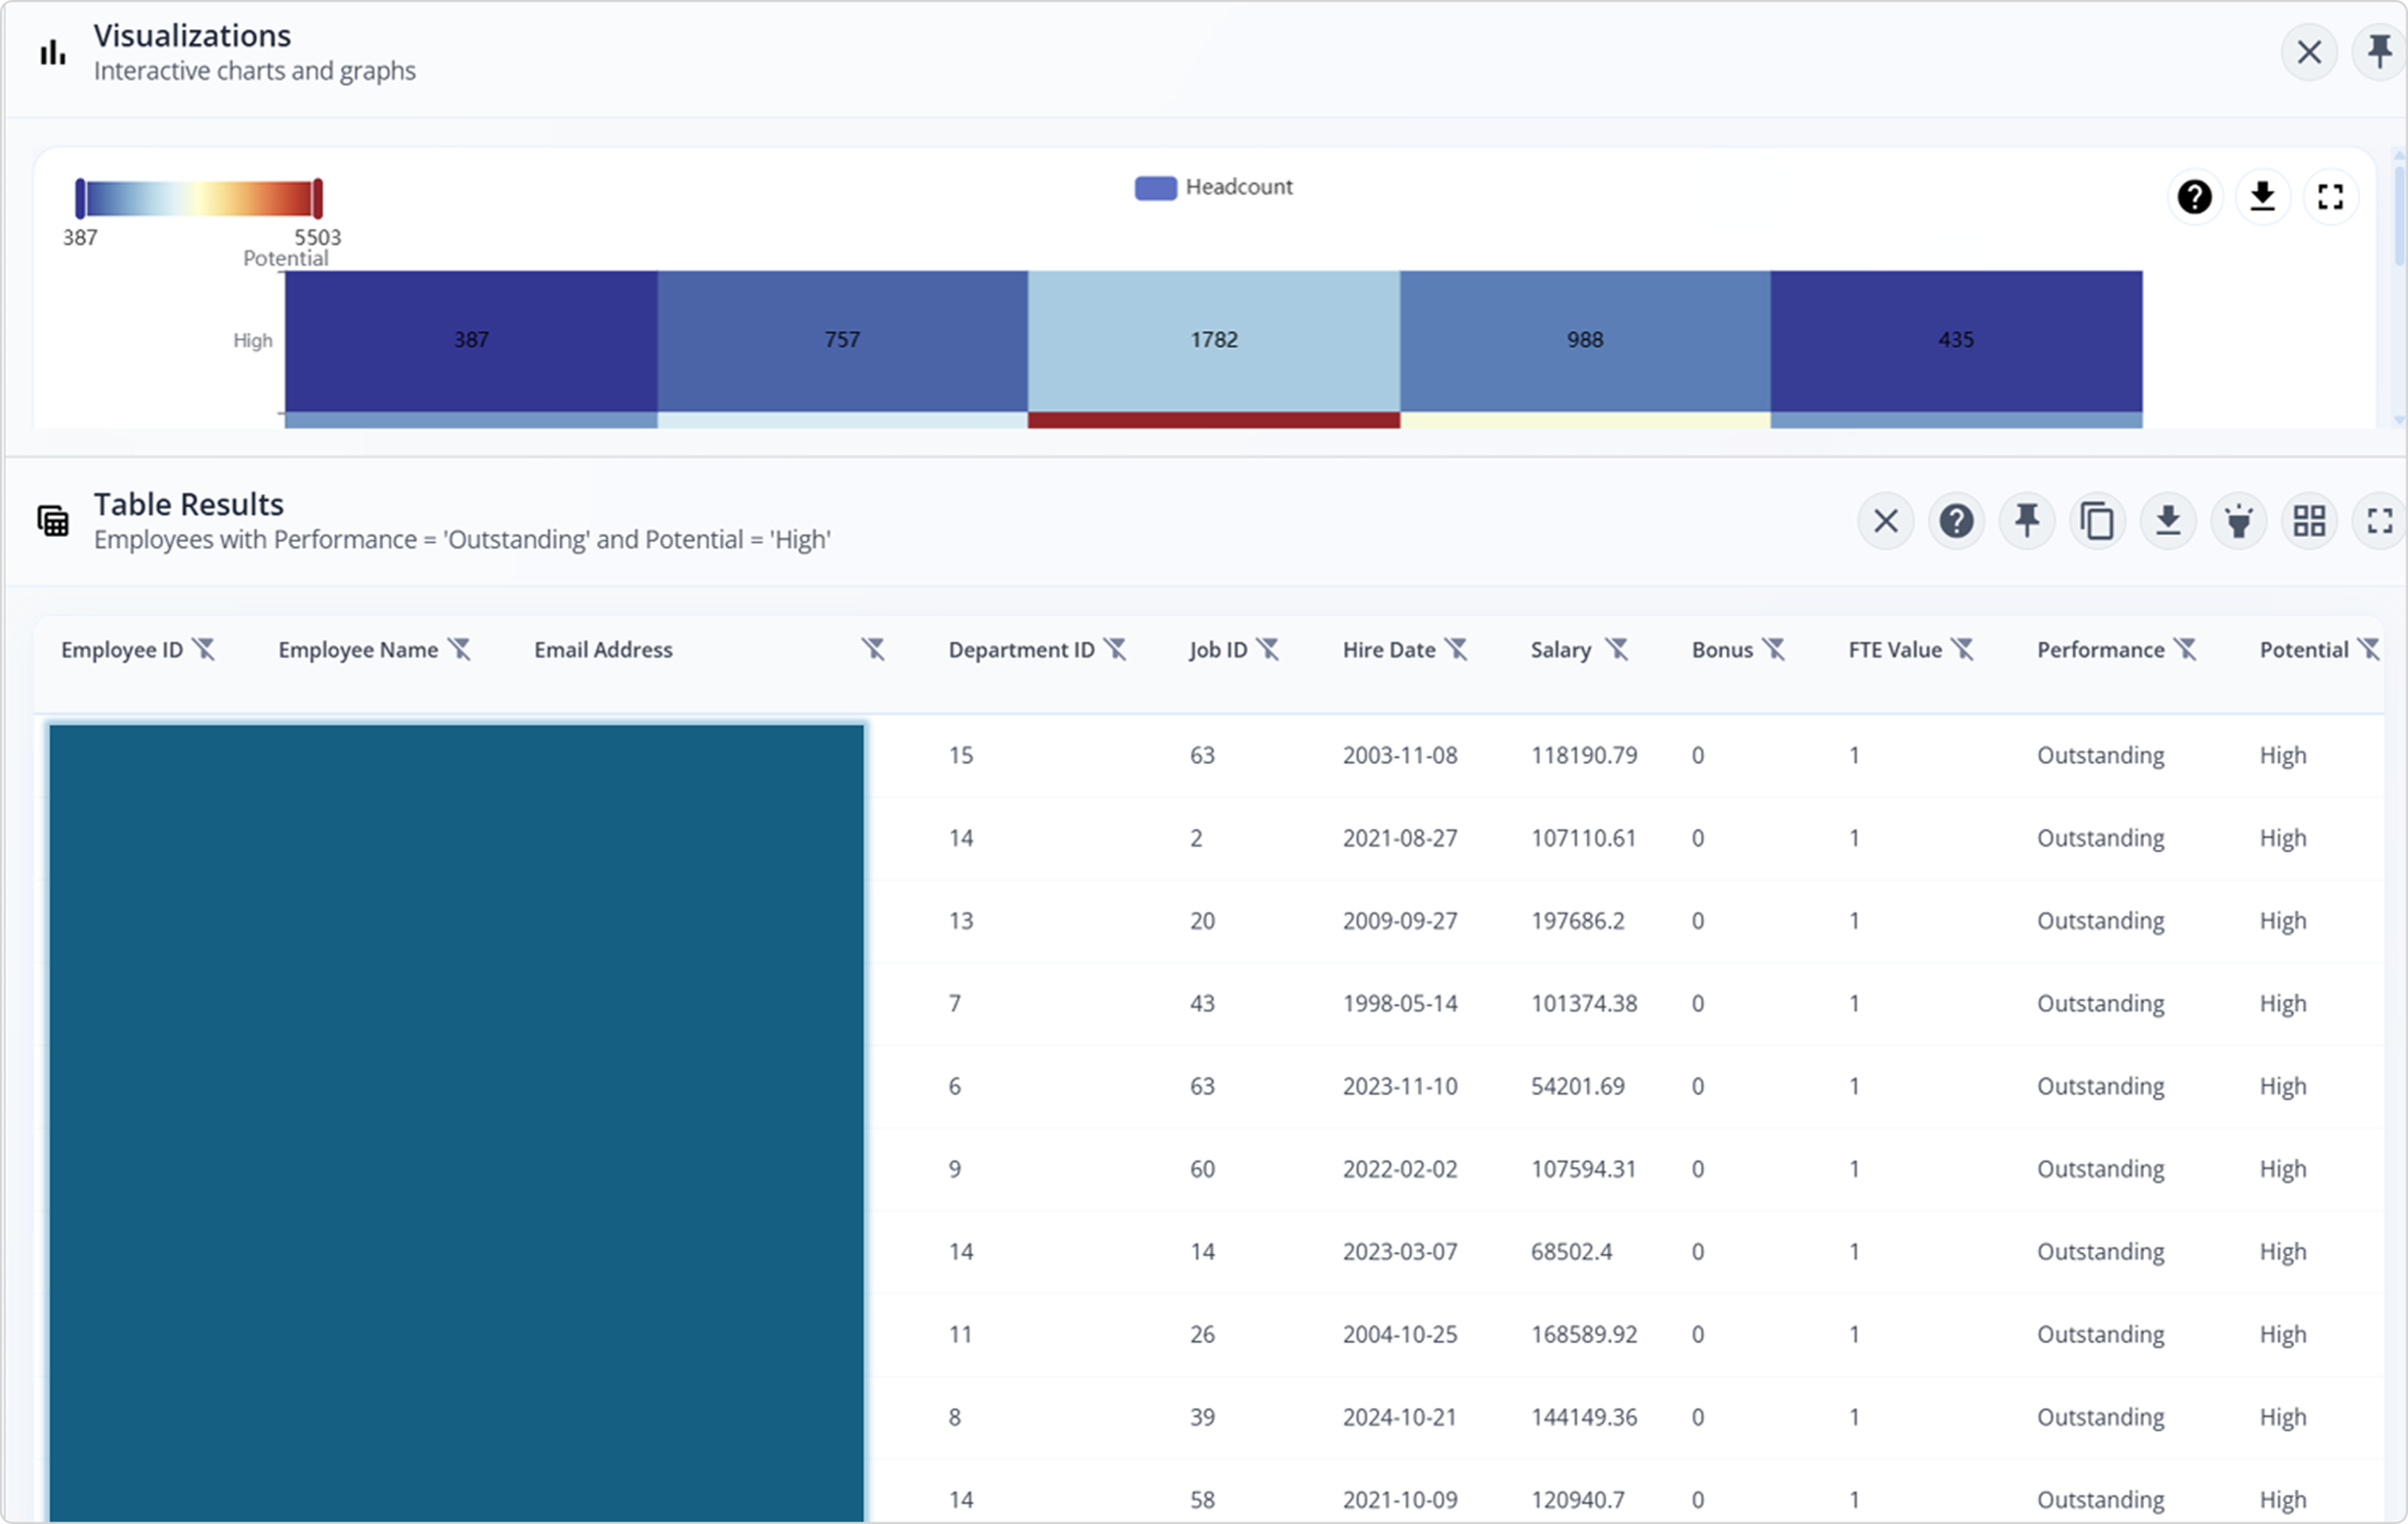The image size is (2408, 1524).
Task: Pin the Table Results panel
Action: pos(2026,520)
